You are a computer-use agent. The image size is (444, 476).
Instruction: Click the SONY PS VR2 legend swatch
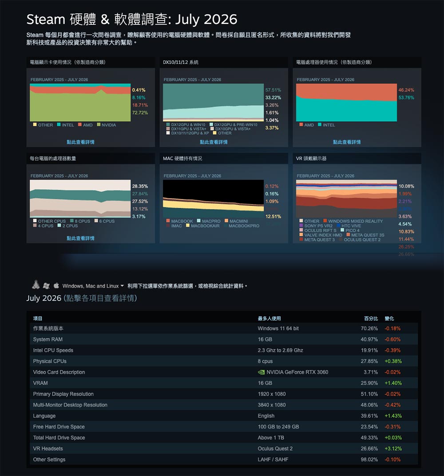click(x=301, y=225)
